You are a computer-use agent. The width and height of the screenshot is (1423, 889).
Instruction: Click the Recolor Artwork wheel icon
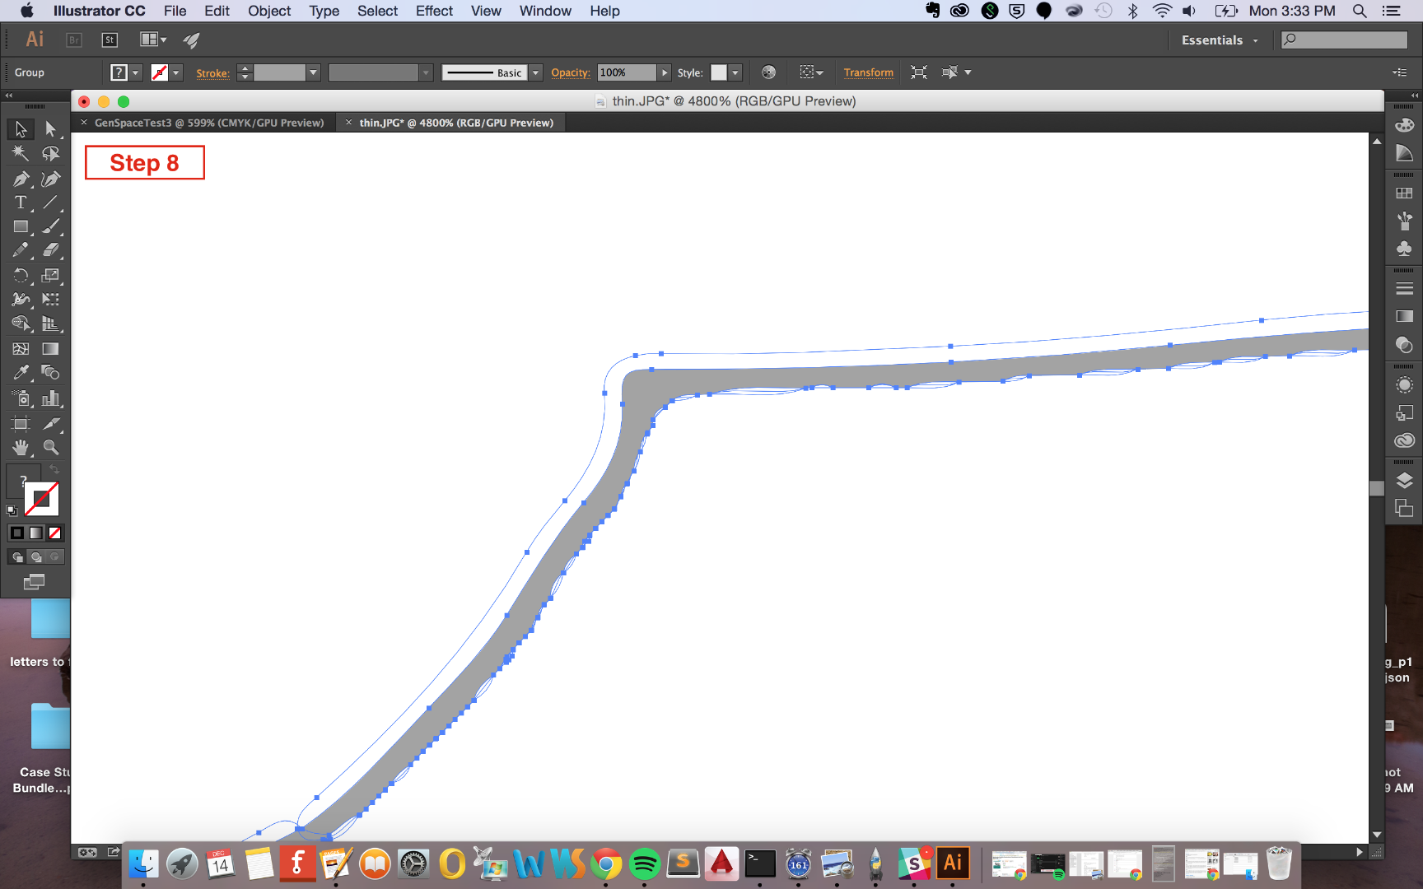pos(768,72)
